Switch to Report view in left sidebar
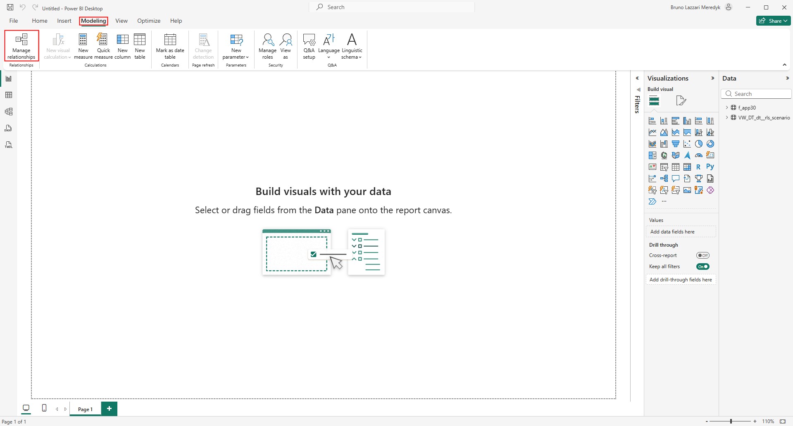Viewport: 793px width, 426px height. 9,79
